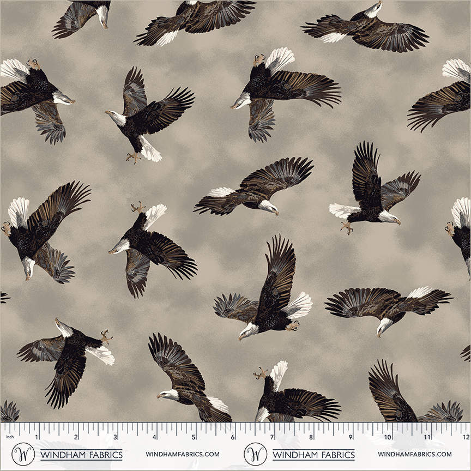The width and height of the screenshot is (471, 471).
Task: Click the number 1 on the ruler
Action: [x=37, y=437]
